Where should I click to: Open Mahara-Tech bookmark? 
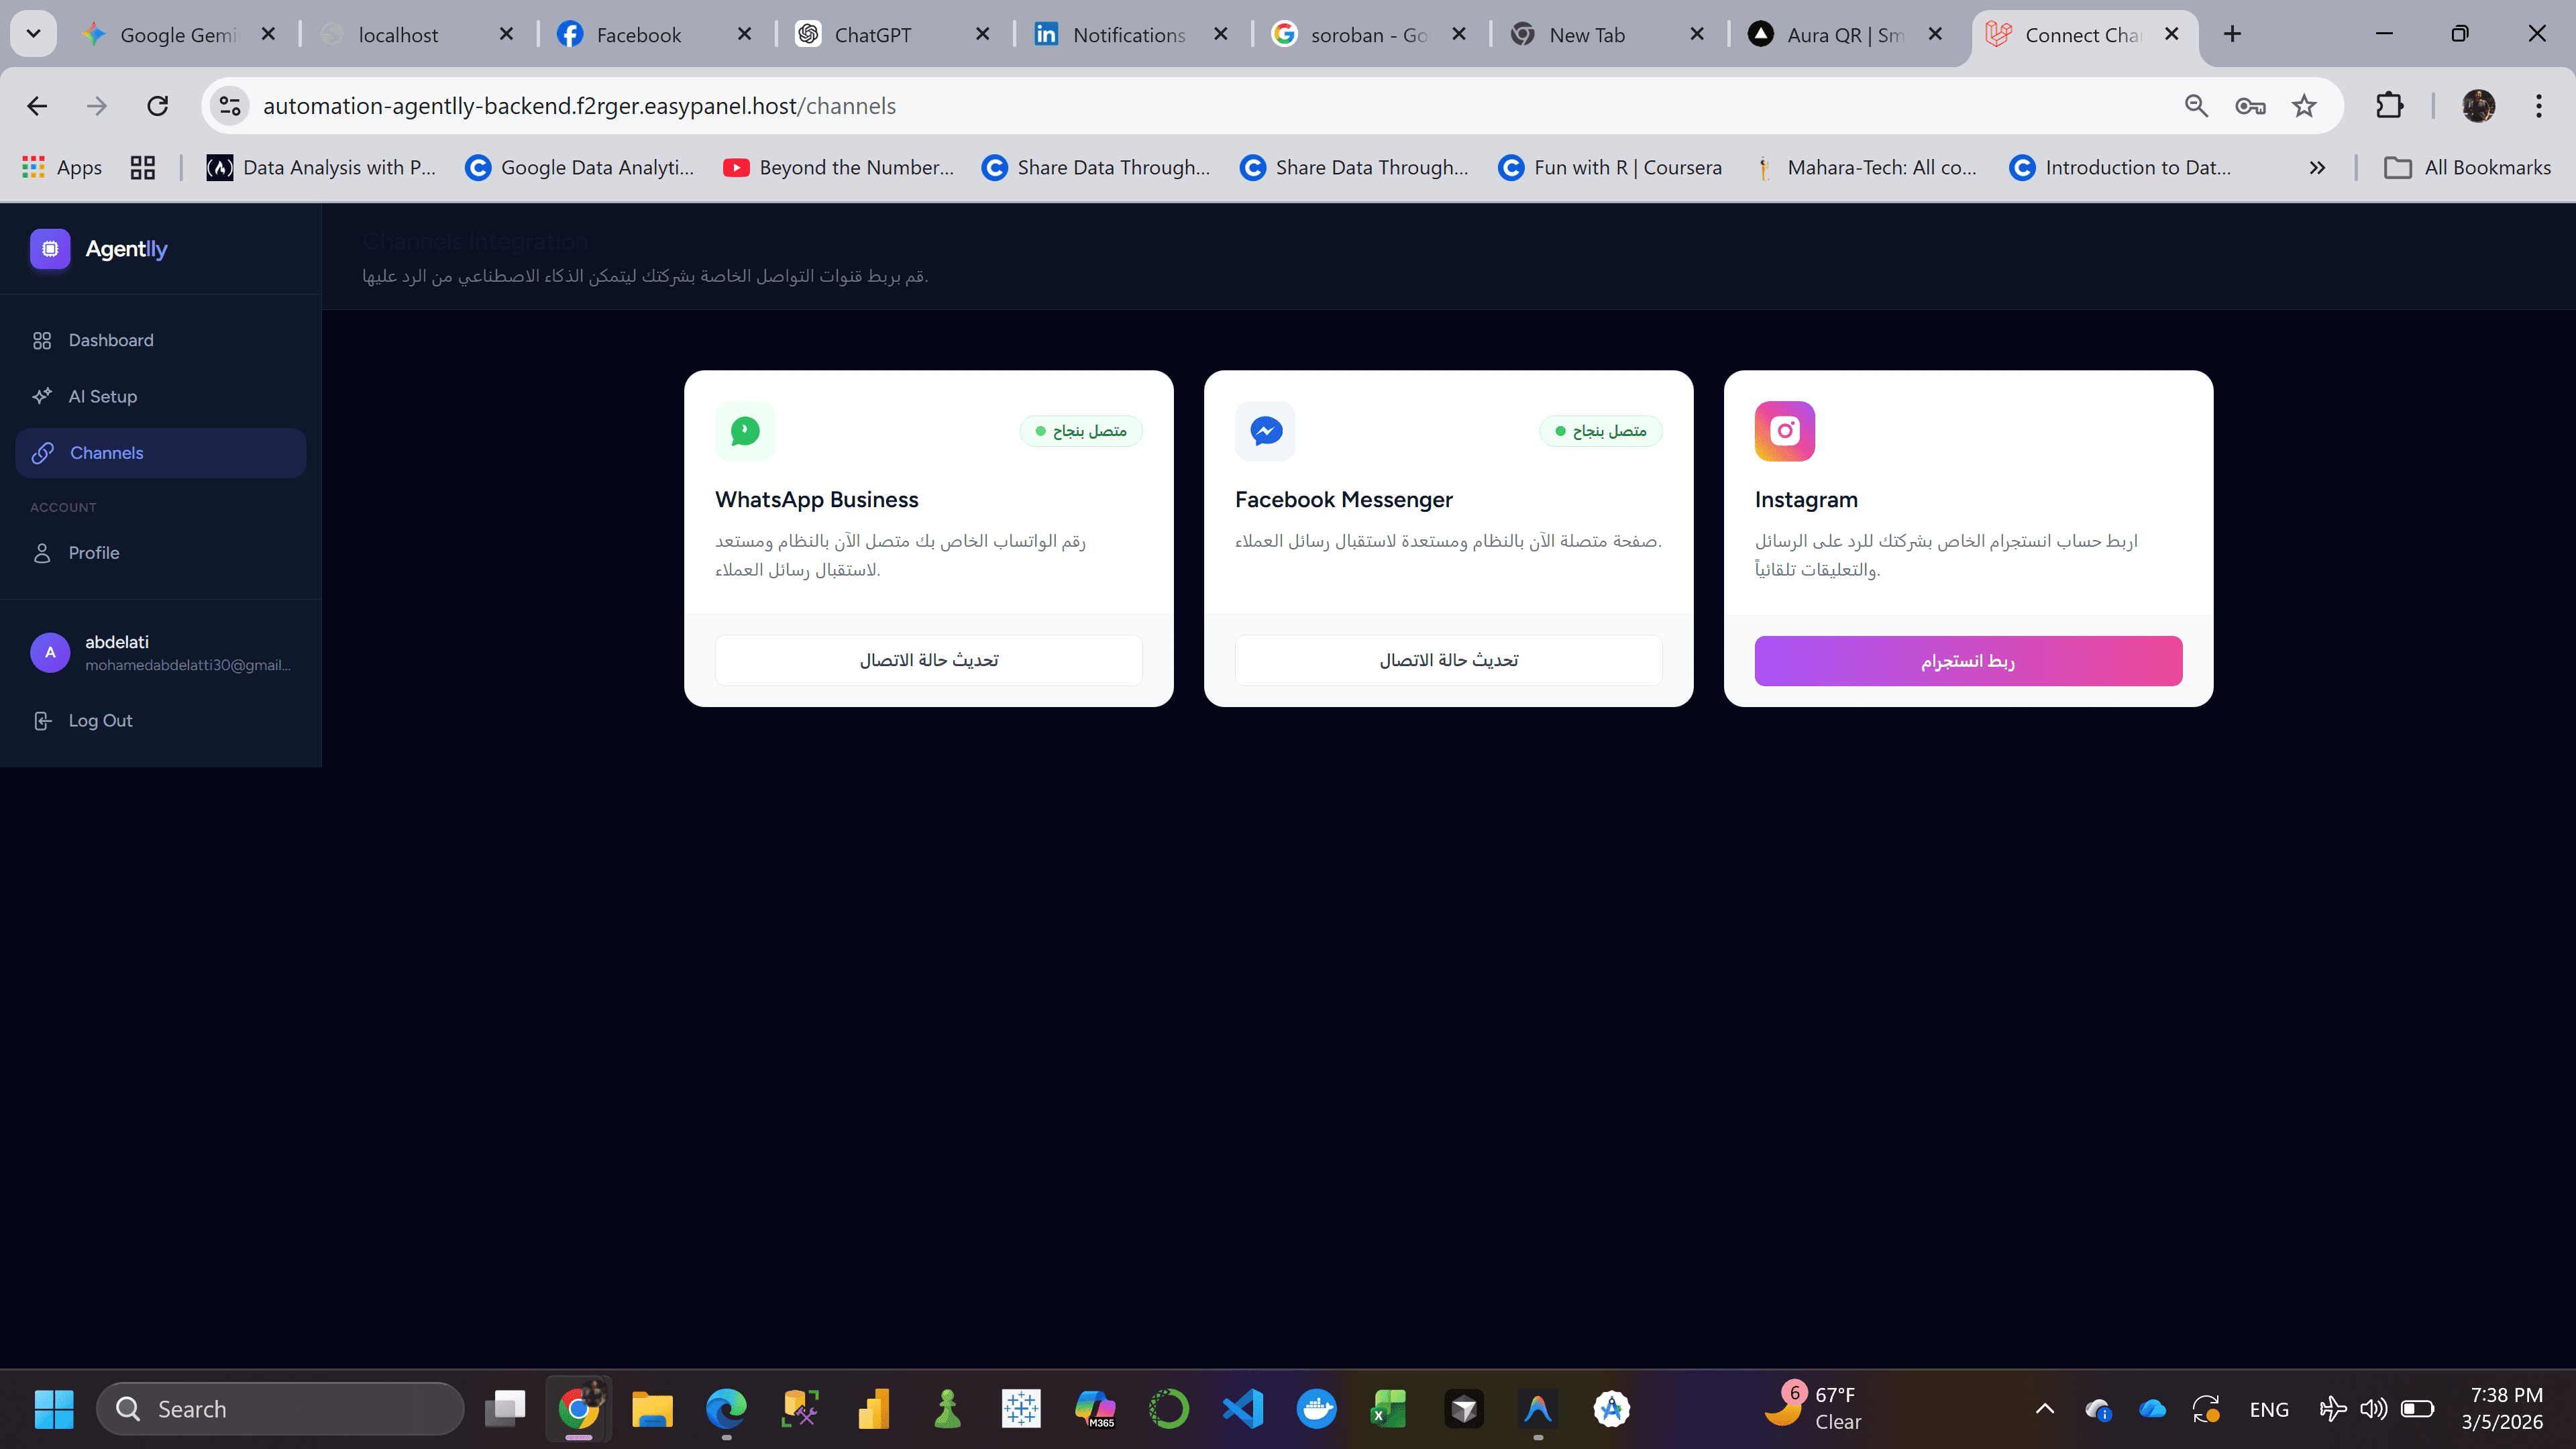click(x=1866, y=168)
